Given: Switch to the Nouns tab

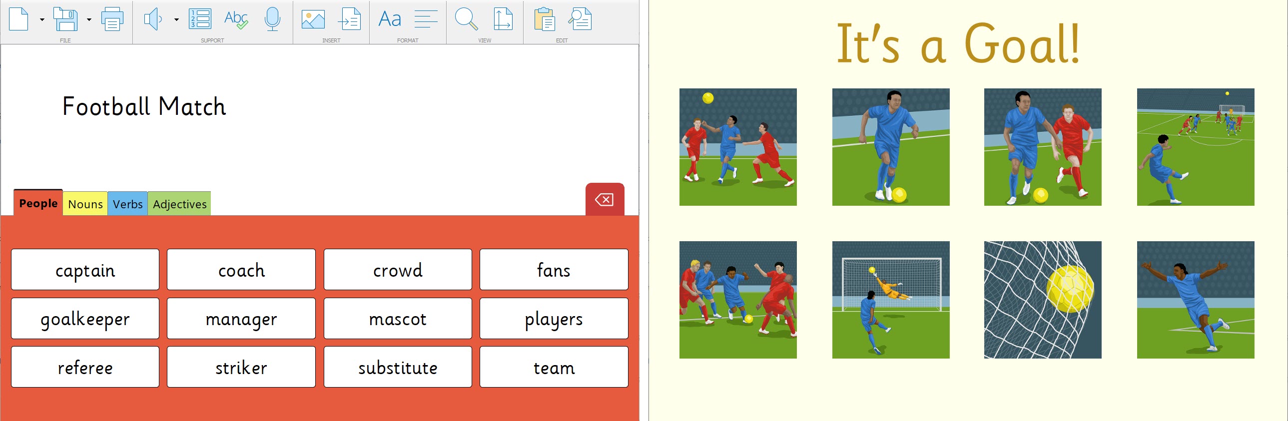Looking at the screenshot, I should click(85, 204).
